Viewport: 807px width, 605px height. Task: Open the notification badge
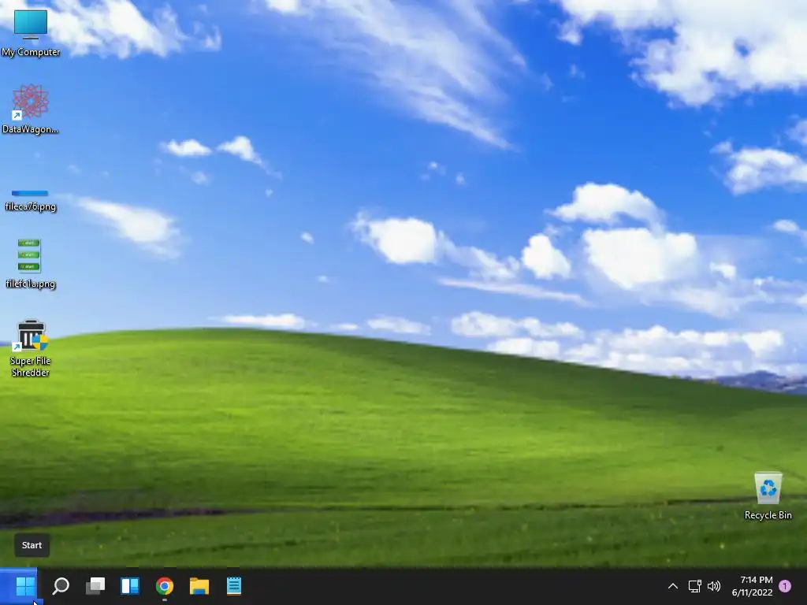(x=785, y=586)
